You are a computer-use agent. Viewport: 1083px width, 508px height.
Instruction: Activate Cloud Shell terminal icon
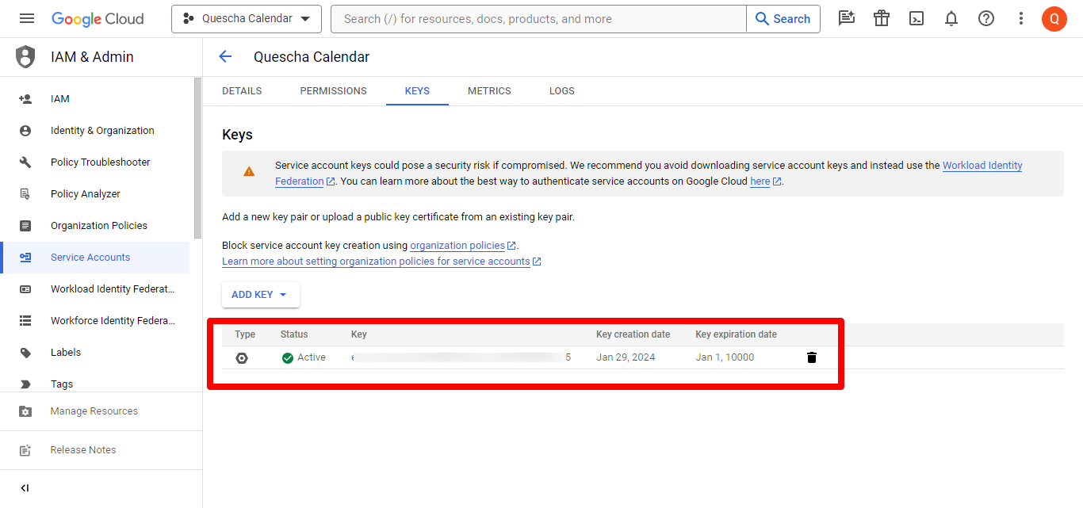(x=917, y=19)
